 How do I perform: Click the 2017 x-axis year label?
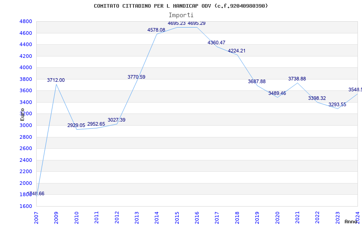click(217, 218)
